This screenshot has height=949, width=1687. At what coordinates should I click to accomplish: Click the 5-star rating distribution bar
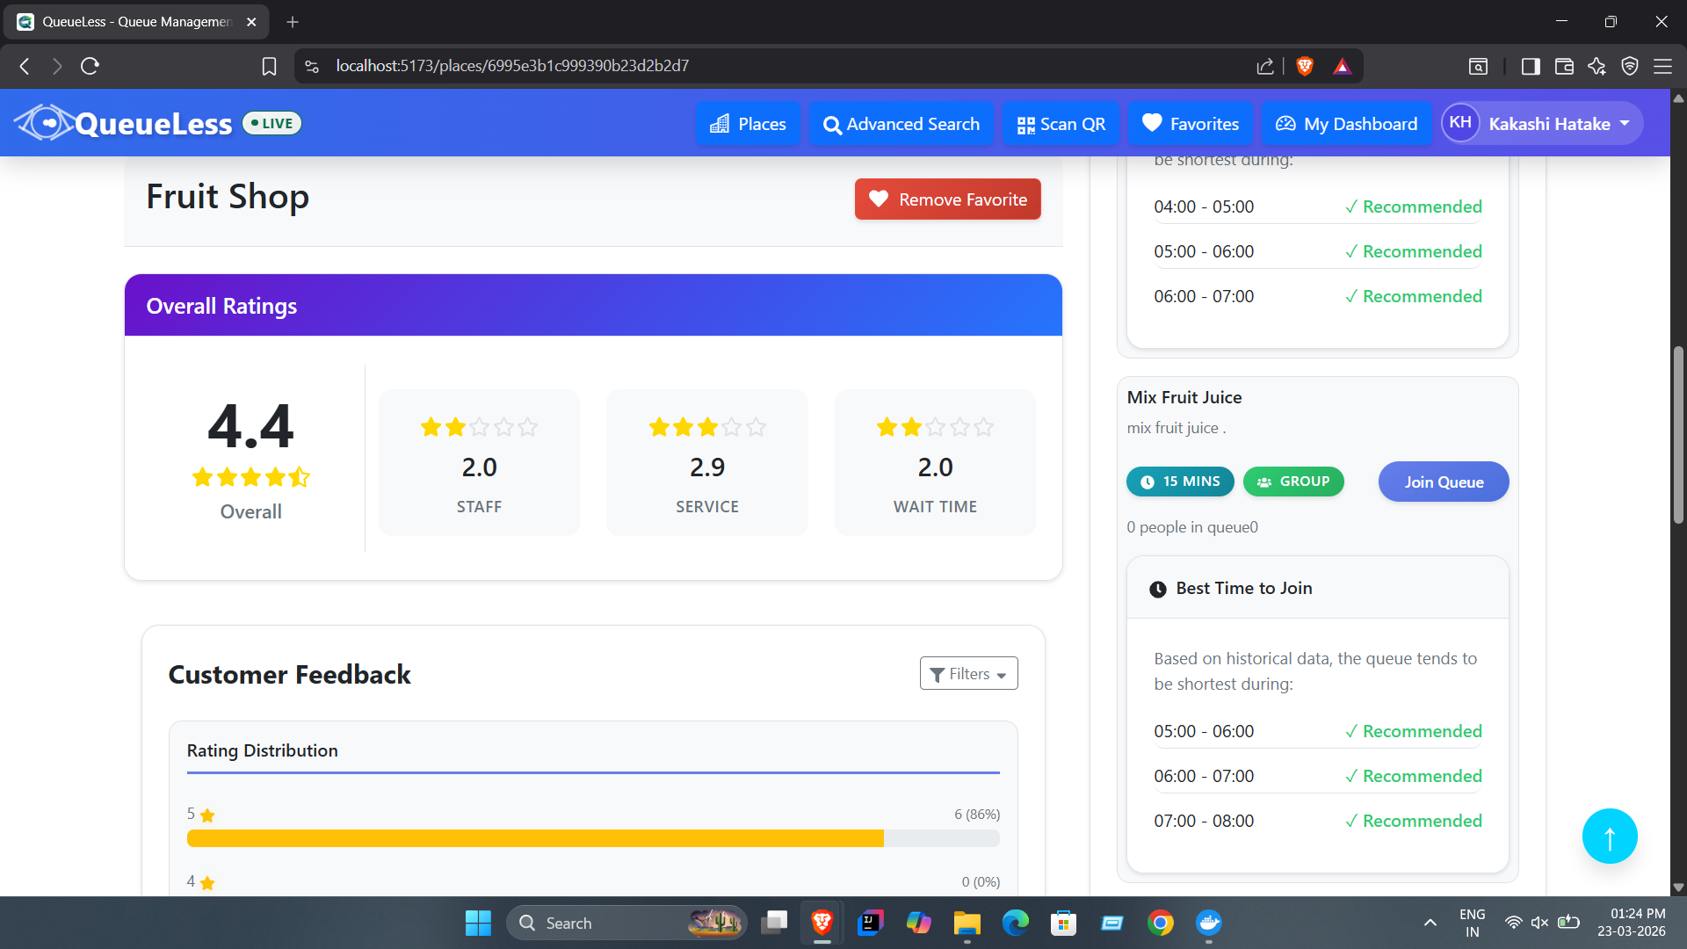(593, 838)
